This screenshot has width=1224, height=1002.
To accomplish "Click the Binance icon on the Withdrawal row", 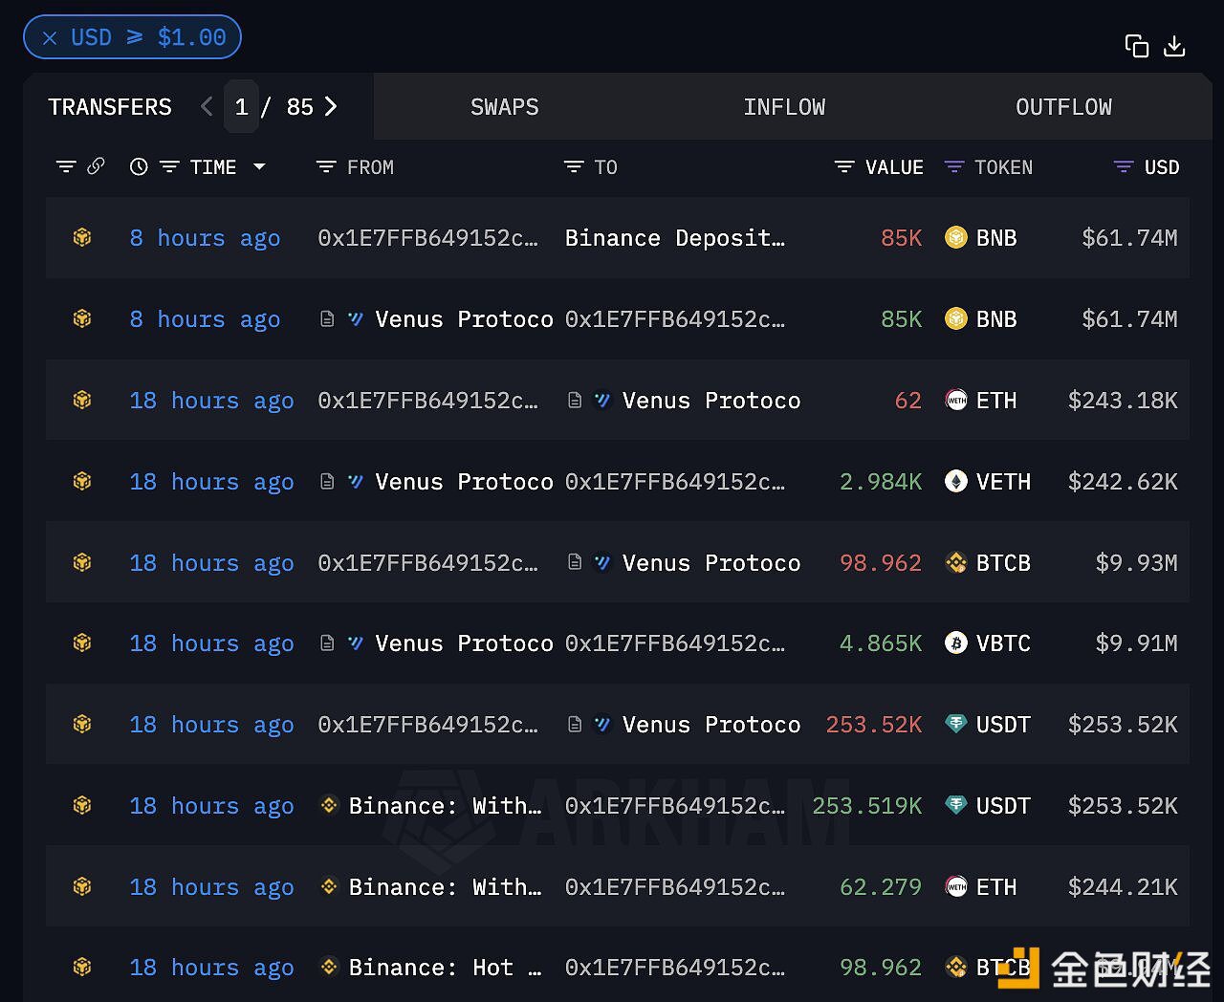I will [329, 806].
